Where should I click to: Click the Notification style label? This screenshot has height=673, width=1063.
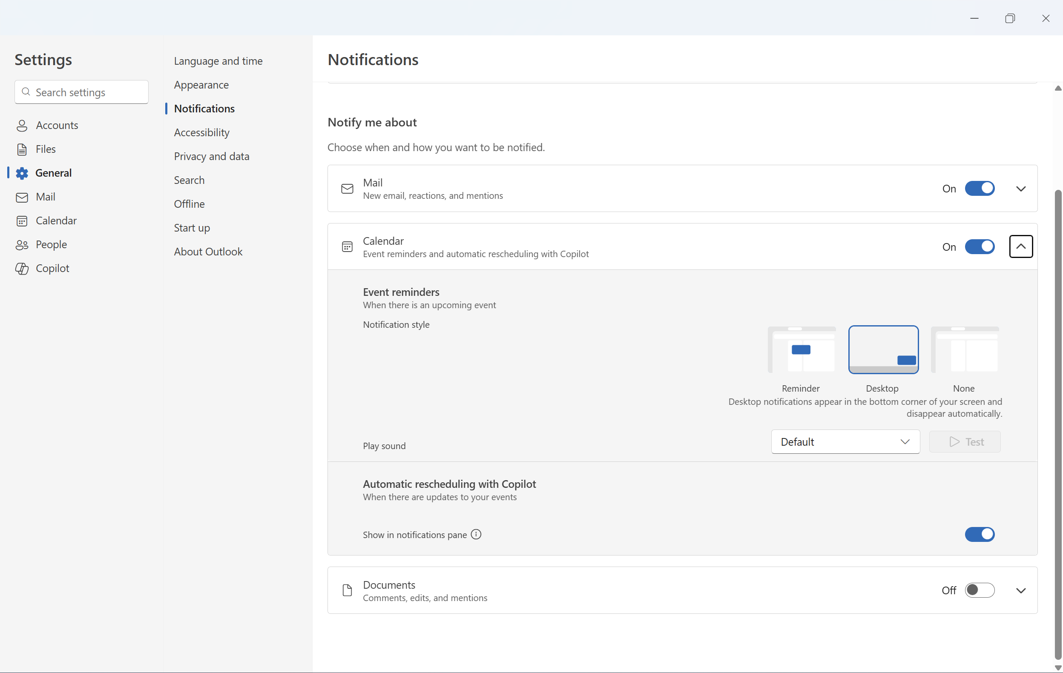click(x=396, y=324)
